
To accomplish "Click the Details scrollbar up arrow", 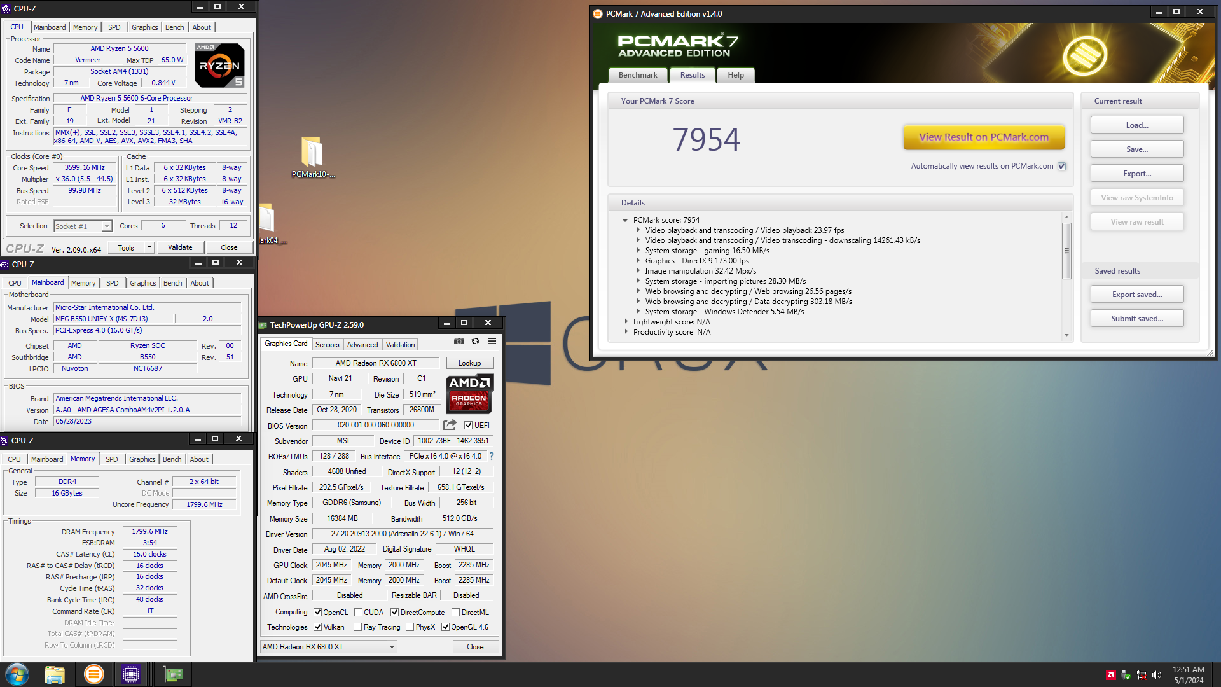I will (x=1066, y=218).
